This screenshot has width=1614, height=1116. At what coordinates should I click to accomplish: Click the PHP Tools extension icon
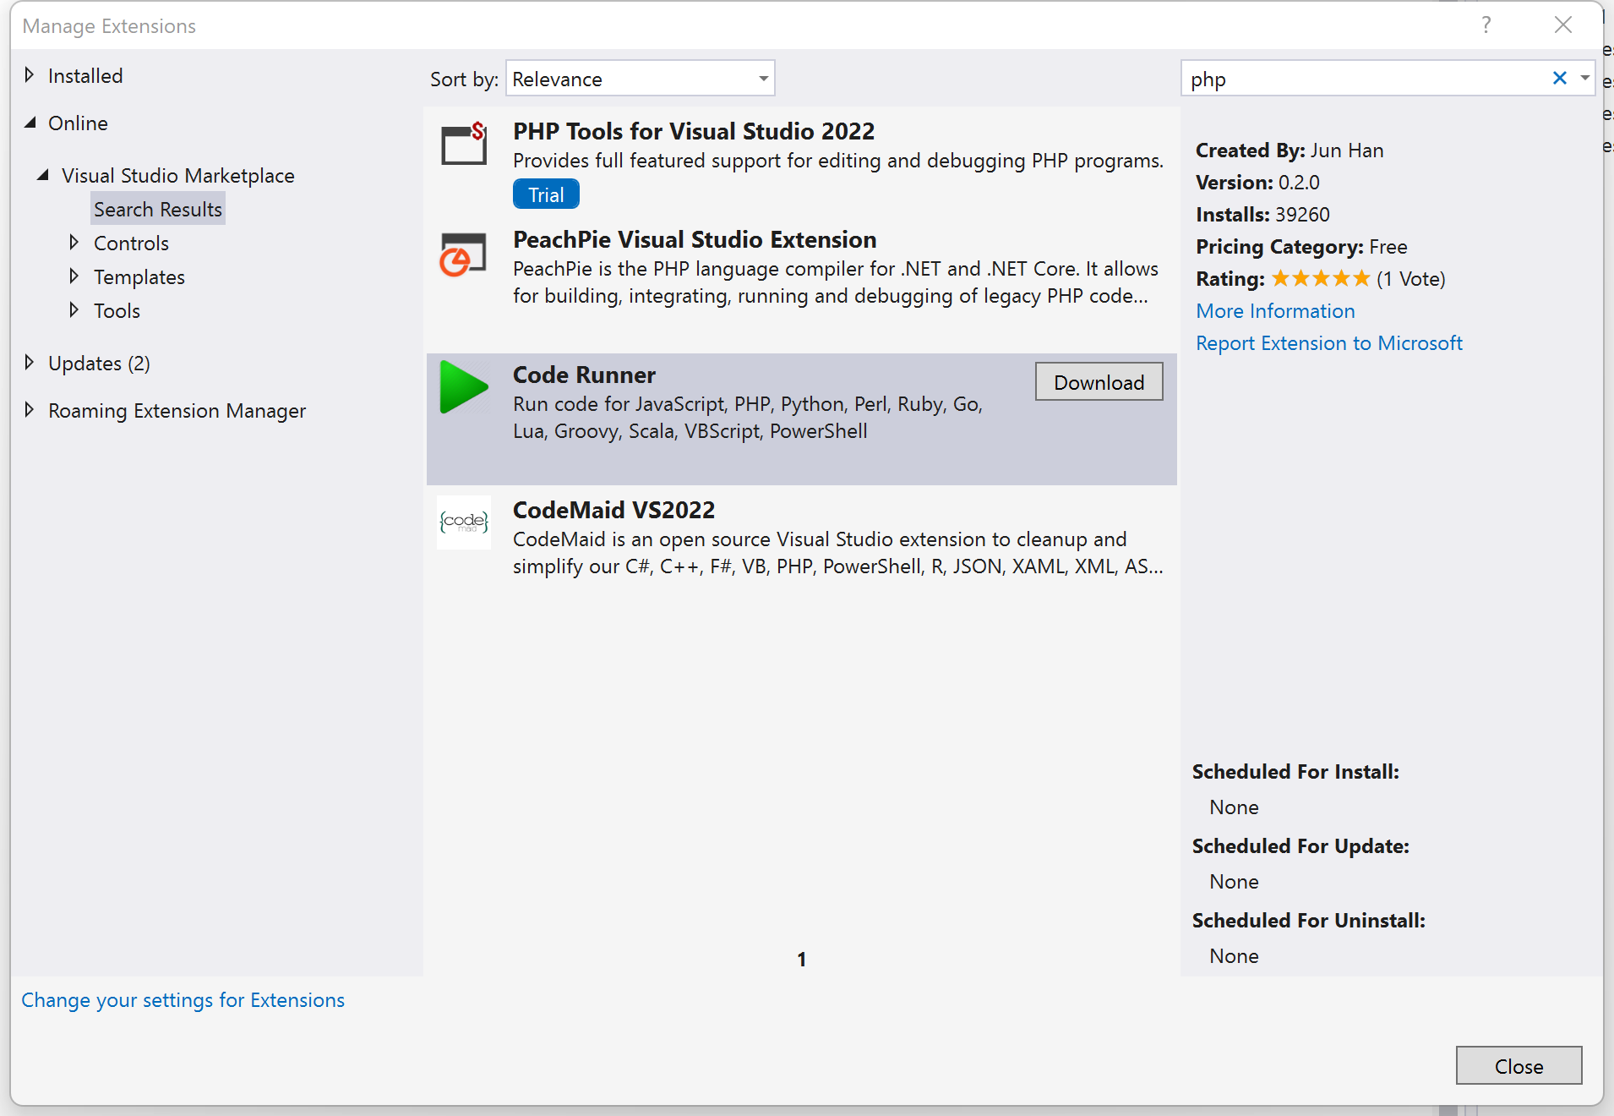click(464, 144)
